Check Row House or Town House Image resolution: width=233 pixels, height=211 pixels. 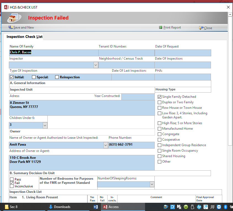159,108
